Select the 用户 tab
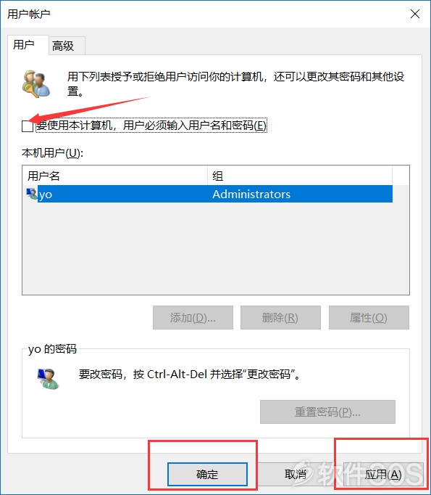The image size is (431, 495). click(x=24, y=44)
